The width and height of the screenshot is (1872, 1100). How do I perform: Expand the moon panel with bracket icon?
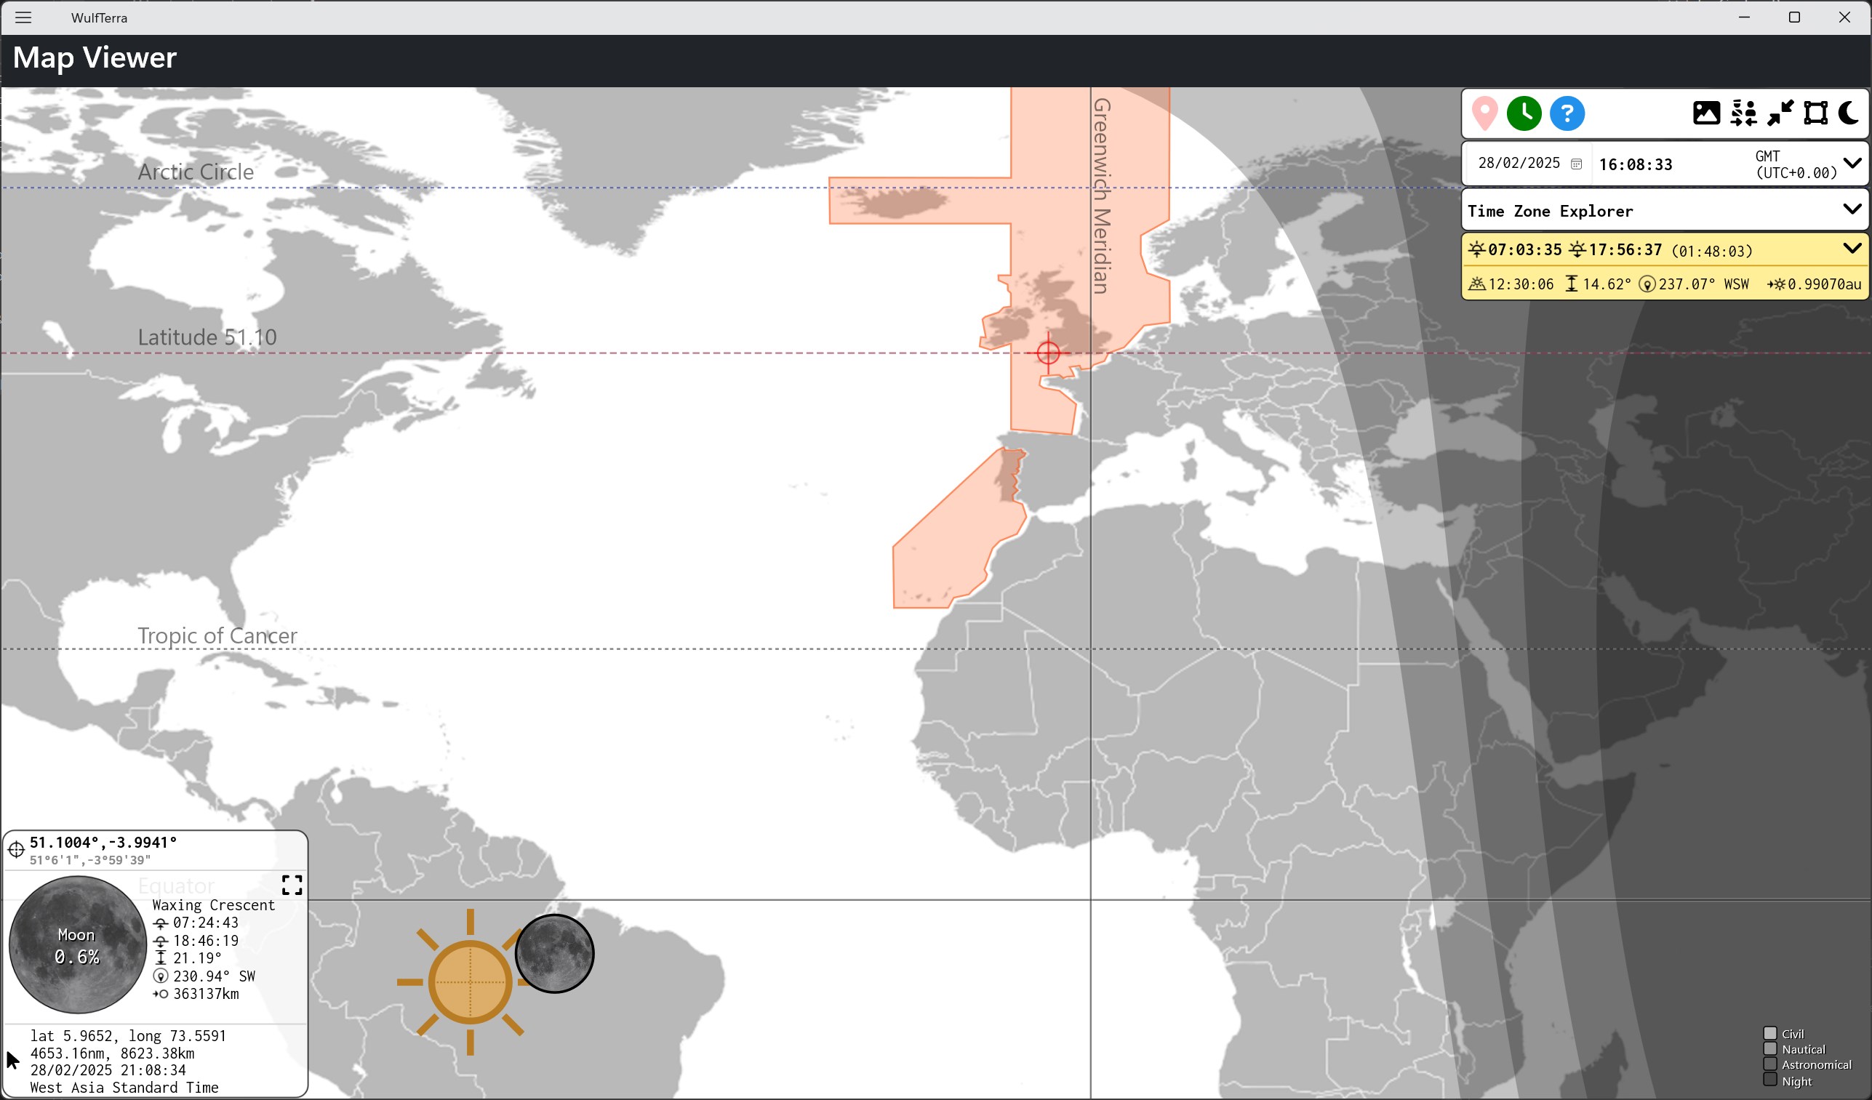[292, 885]
